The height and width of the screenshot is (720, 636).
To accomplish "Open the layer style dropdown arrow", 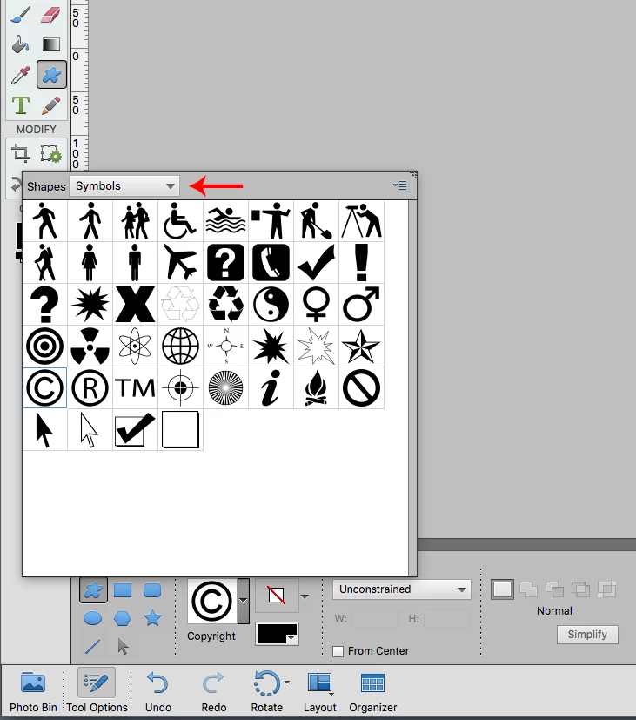I will [305, 596].
